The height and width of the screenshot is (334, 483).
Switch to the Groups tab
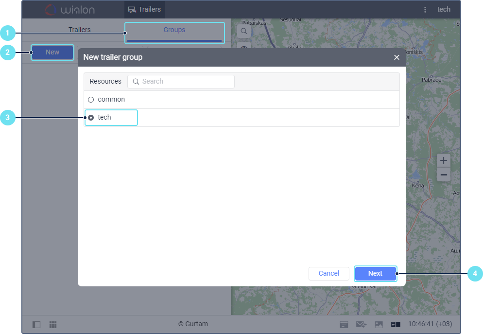[174, 30]
